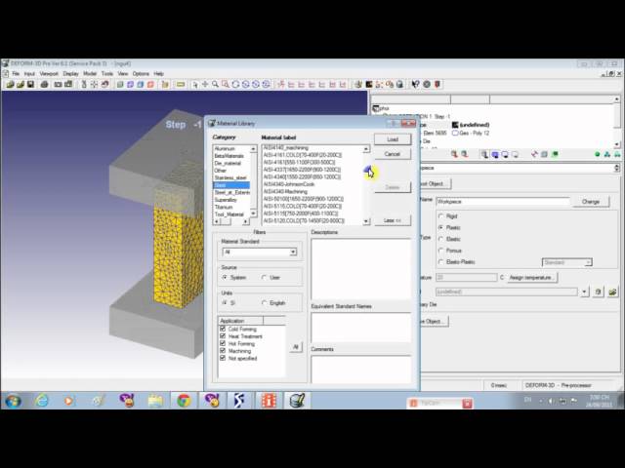Click the green tree icon in object panel

(606, 154)
